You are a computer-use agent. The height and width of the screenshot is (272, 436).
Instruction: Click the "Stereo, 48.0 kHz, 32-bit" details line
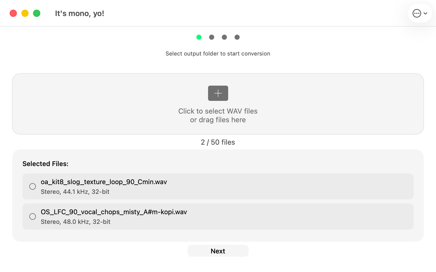coord(76,222)
